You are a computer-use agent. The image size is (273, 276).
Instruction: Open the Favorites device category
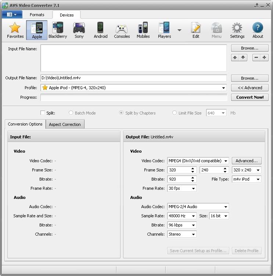[15, 30]
